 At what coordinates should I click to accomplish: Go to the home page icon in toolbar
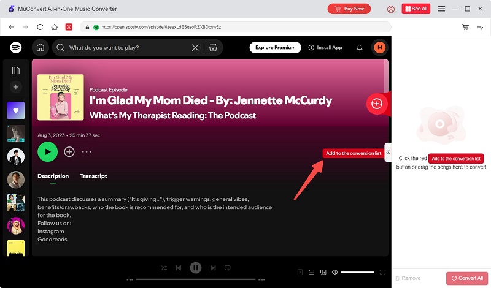click(54, 27)
